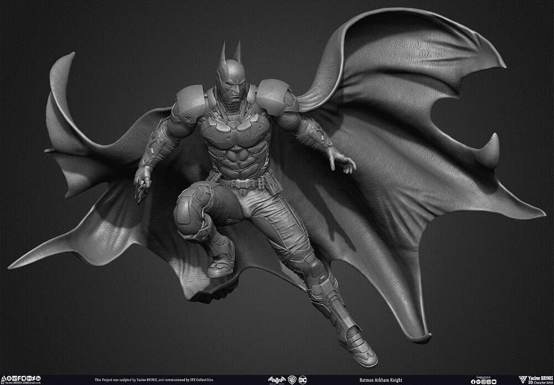The height and width of the screenshot is (385, 554).
Task: Click the Batman Arkham Knight bat logo
Action: pyautogui.click(x=276, y=380)
